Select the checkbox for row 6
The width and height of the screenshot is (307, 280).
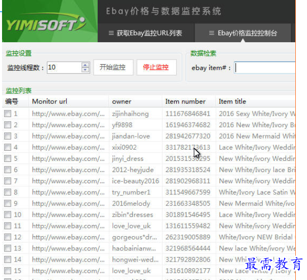8,170
